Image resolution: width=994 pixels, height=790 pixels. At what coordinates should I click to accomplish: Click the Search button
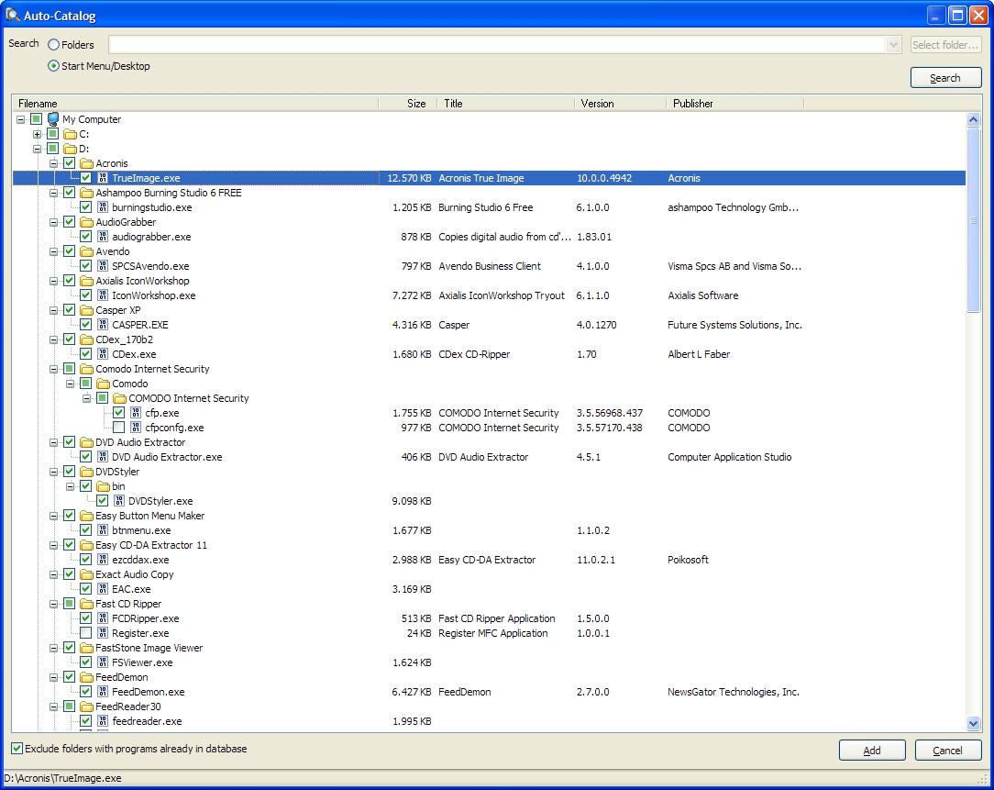point(945,78)
